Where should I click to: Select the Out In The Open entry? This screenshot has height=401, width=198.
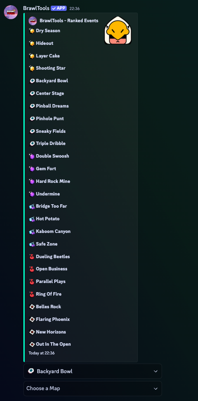pyautogui.click(x=53, y=344)
